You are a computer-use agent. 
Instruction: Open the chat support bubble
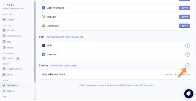[x=189, y=94]
